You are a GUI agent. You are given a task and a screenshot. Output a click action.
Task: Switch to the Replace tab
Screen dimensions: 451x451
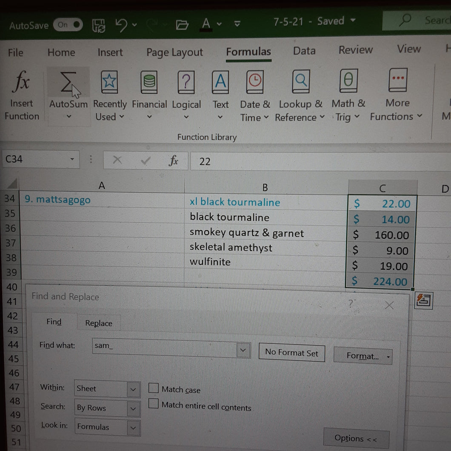(99, 323)
